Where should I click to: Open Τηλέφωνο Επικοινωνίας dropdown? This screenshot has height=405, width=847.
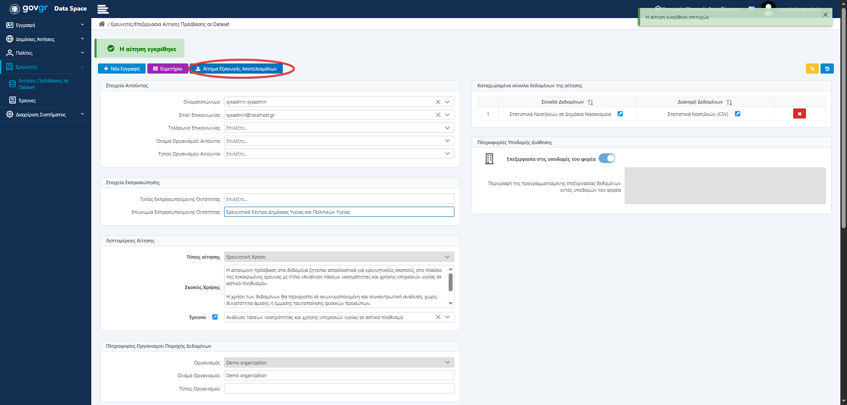[x=447, y=128]
